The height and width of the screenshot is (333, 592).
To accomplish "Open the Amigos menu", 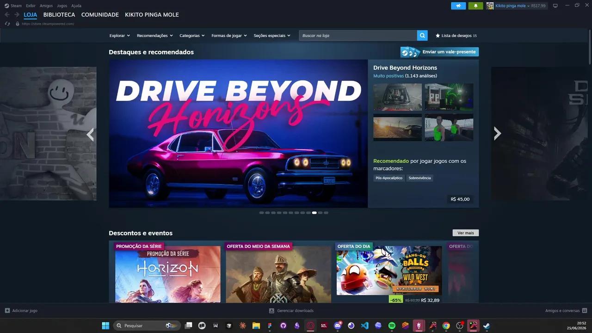I will pyautogui.click(x=46, y=6).
